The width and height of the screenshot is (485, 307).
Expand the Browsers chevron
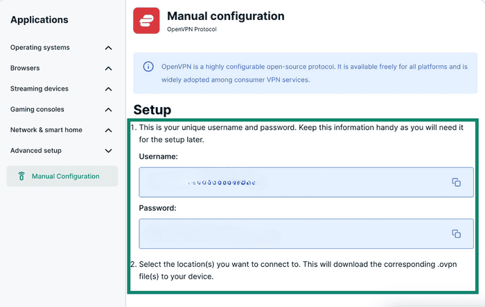108,68
